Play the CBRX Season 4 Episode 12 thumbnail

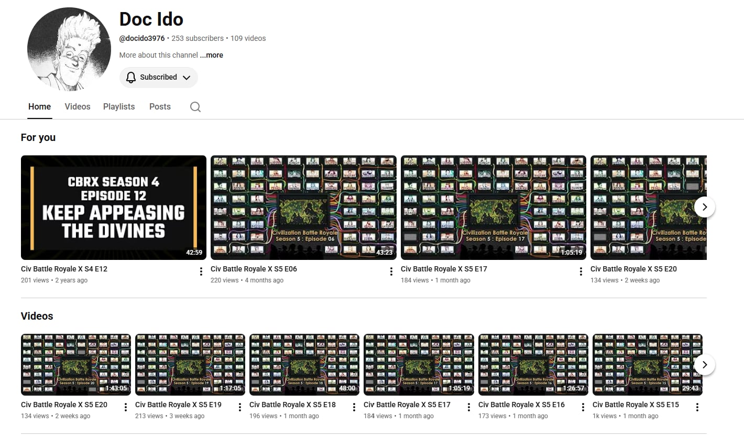[x=114, y=208]
